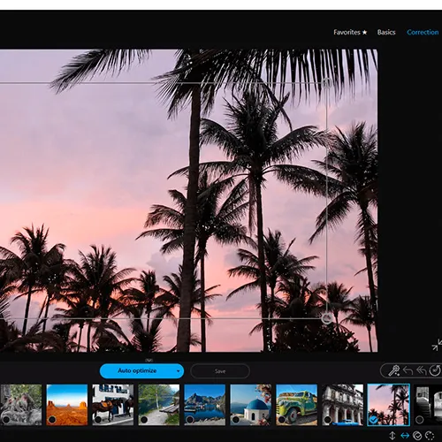This screenshot has width=442, height=442.
Task: Toggle selection circle on monkeys thumbnail
Action: (x=6, y=419)
